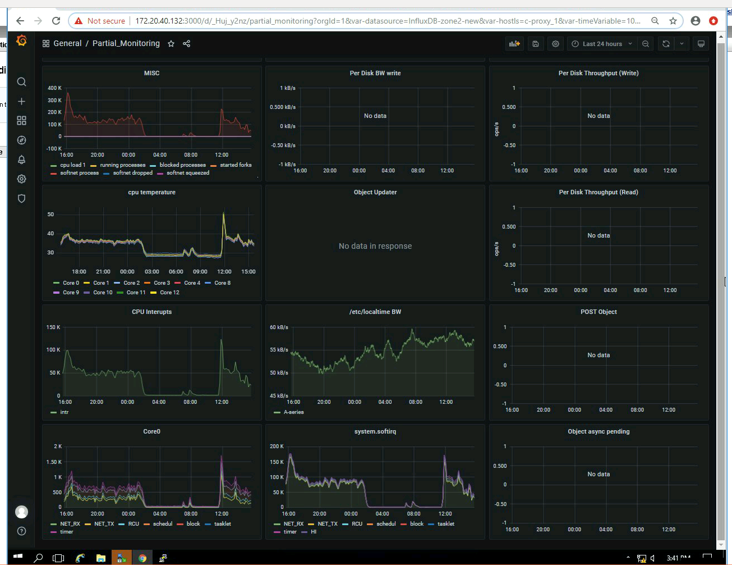This screenshot has width=732, height=565.
Task: Open the Alerting bell icon
Action: 21,160
